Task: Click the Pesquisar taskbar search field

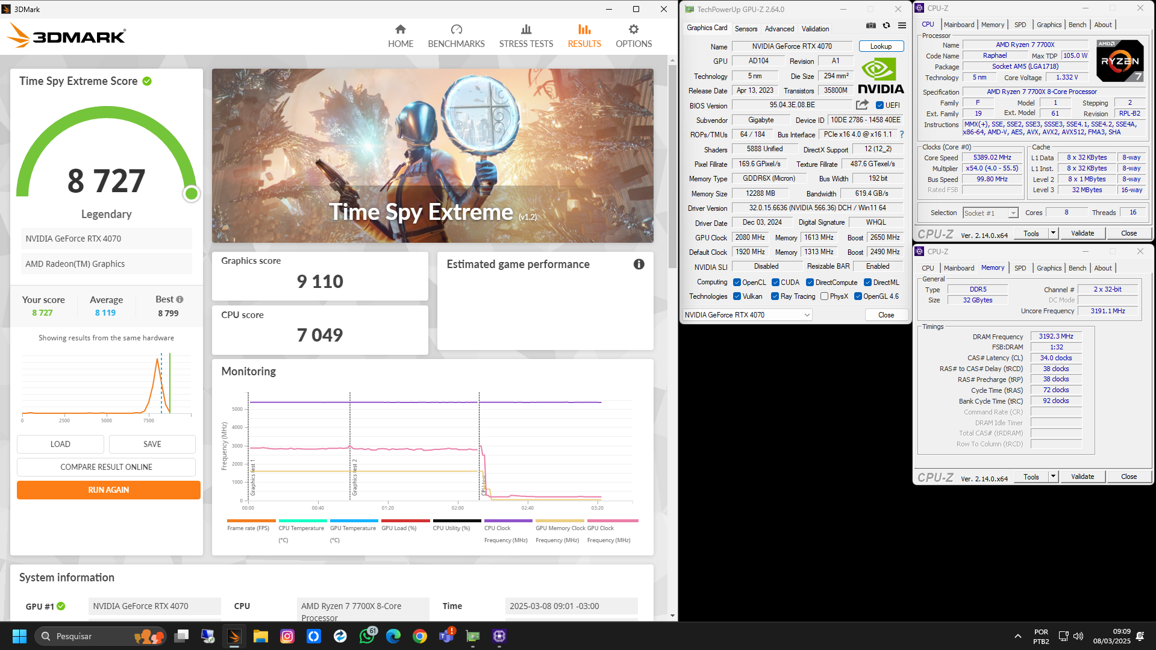Action: 101,636
